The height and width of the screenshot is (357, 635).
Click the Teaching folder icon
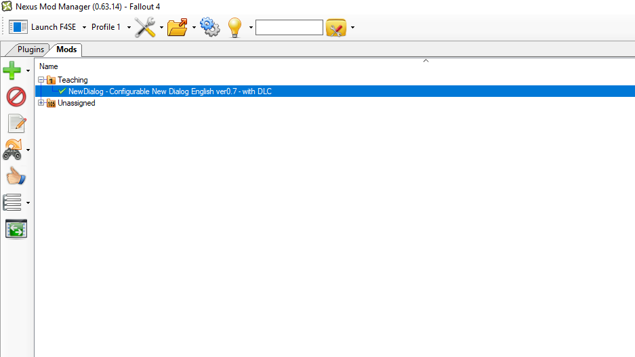click(51, 80)
